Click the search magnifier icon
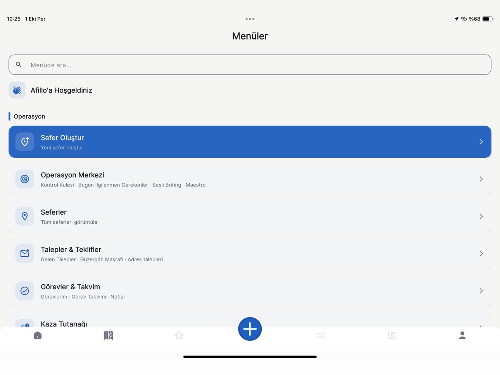The width and height of the screenshot is (500, 375). tap(19, 65)
